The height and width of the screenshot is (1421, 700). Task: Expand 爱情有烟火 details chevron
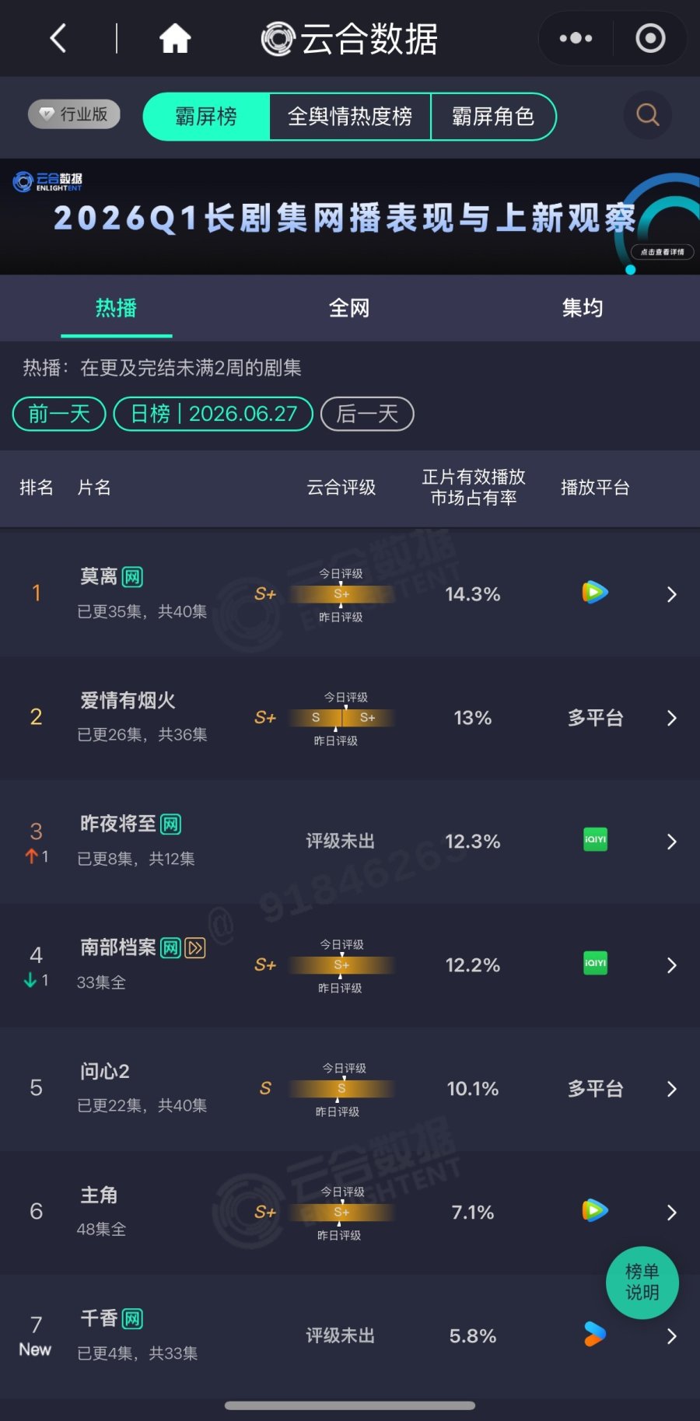[x=672, y=718]
